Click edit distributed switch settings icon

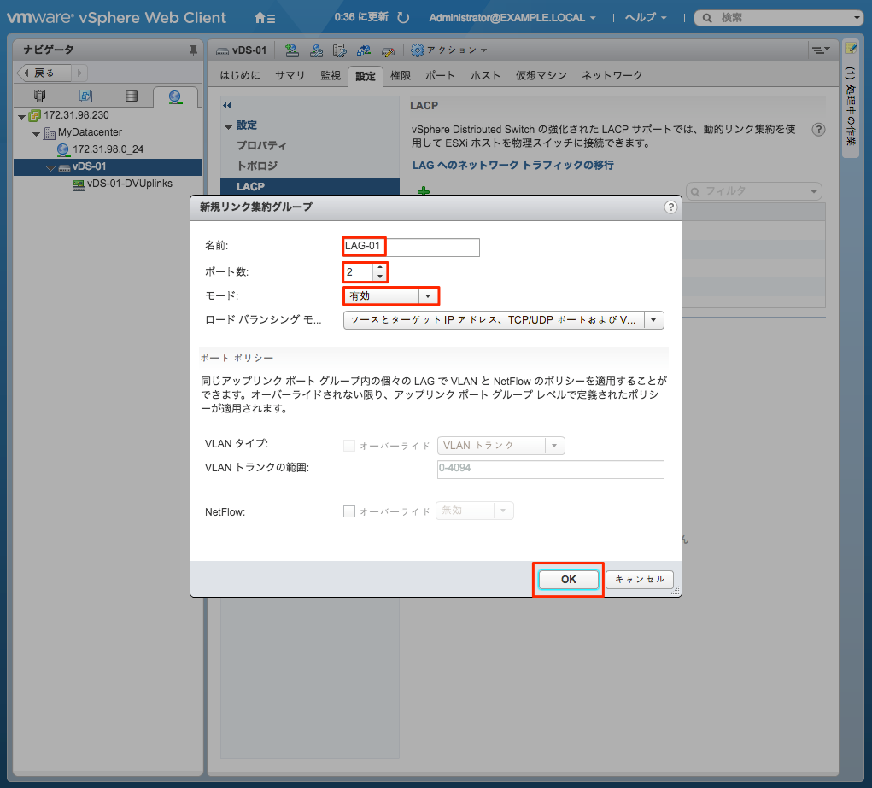pyautogui.click(x=389, y=51)
